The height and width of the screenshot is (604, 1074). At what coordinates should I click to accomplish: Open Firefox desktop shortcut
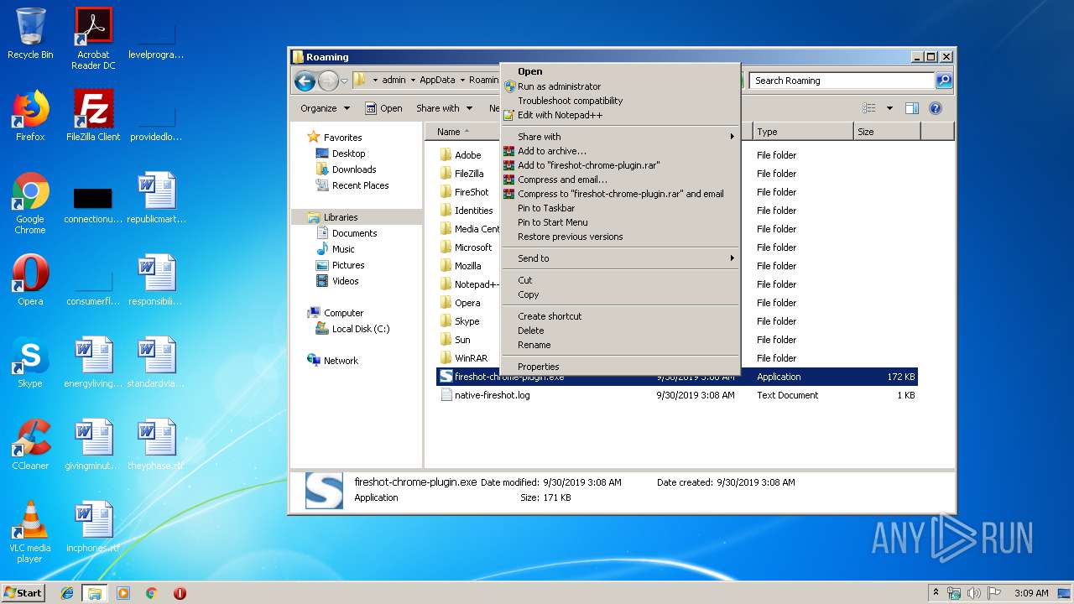pyautogui.click(x=30, y=116)
